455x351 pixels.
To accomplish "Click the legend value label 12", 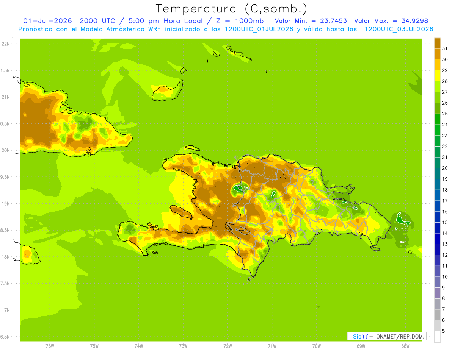I will 445,255.
